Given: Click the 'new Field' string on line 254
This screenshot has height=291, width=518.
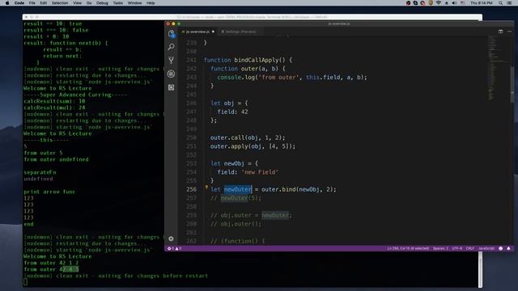Looking at the screenshot, I should click(260, 172).
